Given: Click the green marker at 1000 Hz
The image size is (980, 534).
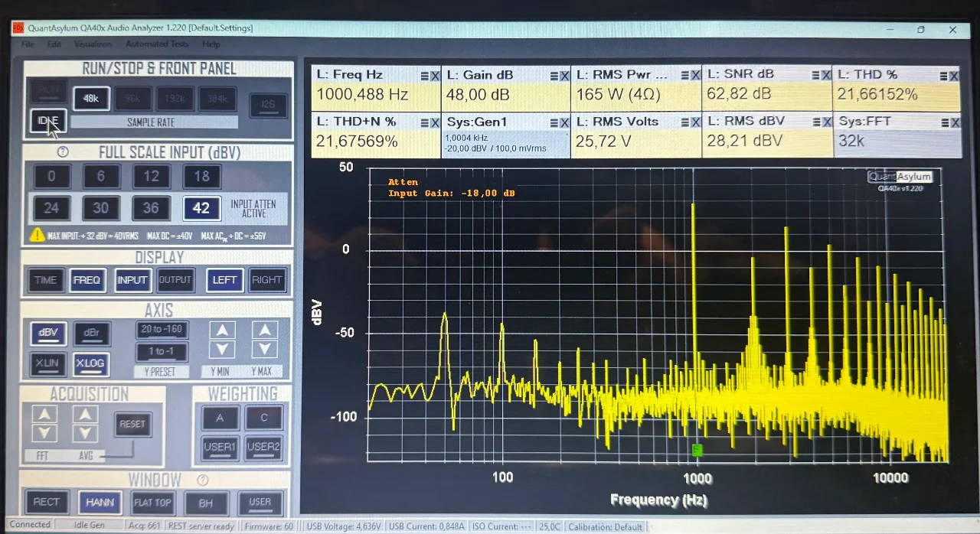Looking at the screenshot, I should click(697, 449).
